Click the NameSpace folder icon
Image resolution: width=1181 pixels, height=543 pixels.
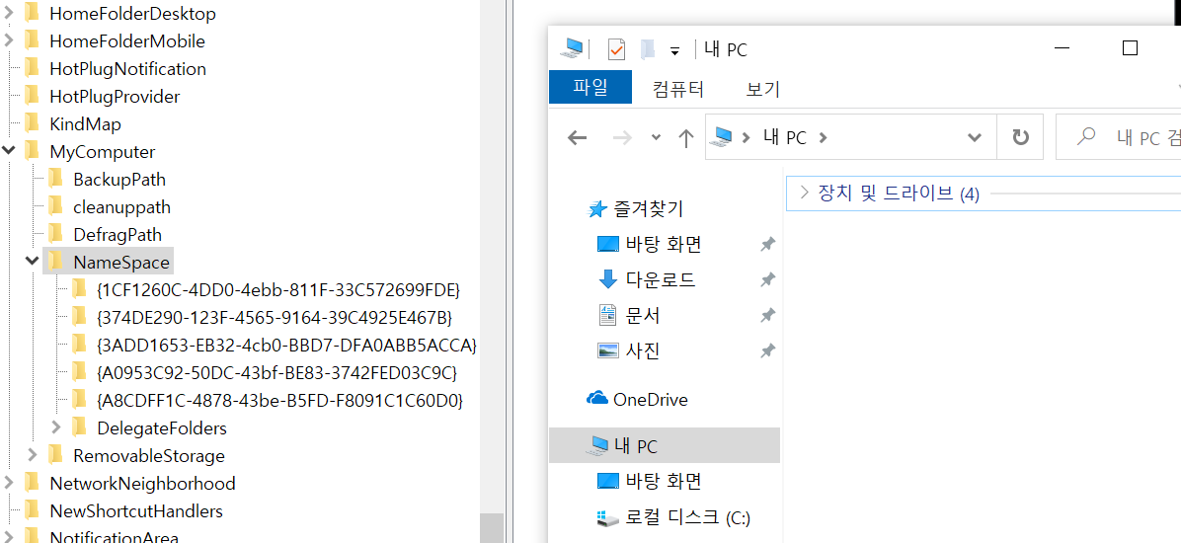pyautogui.click(x=55, y=262)
